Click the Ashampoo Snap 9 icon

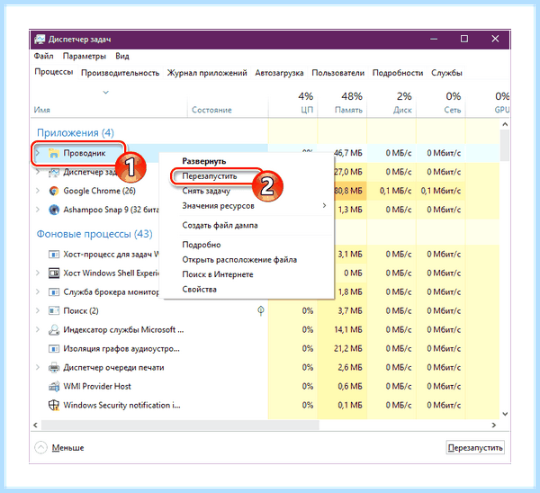click(x=54, y=210)
